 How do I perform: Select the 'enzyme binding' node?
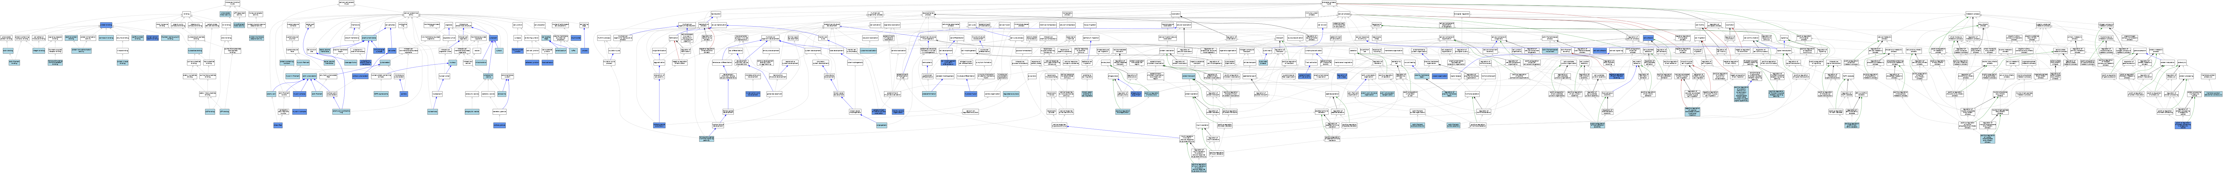pyautogui.click(x=122, y=38)
